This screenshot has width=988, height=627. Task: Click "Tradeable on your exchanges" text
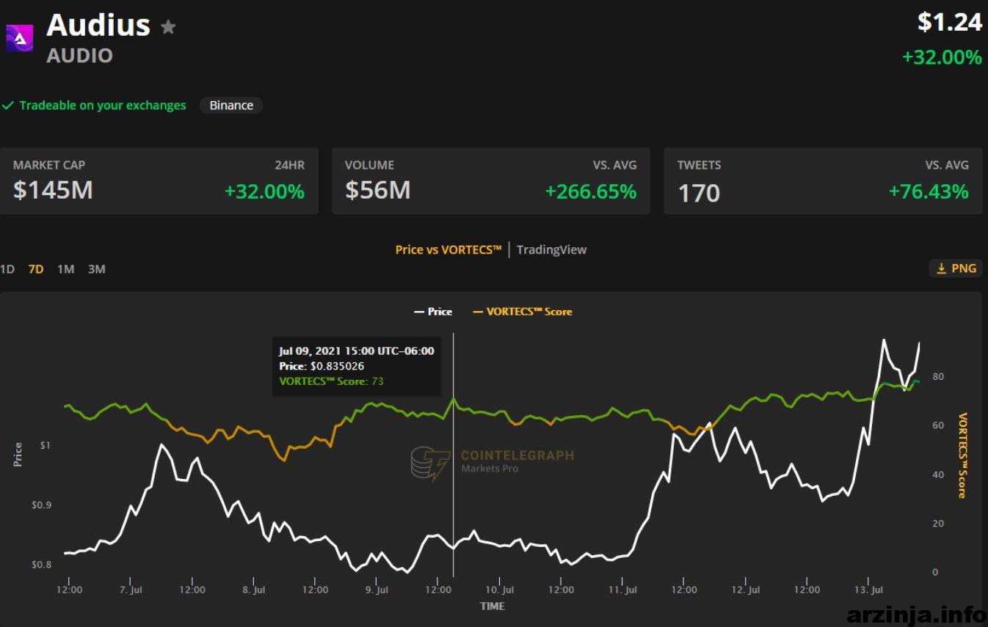(103, 106)
